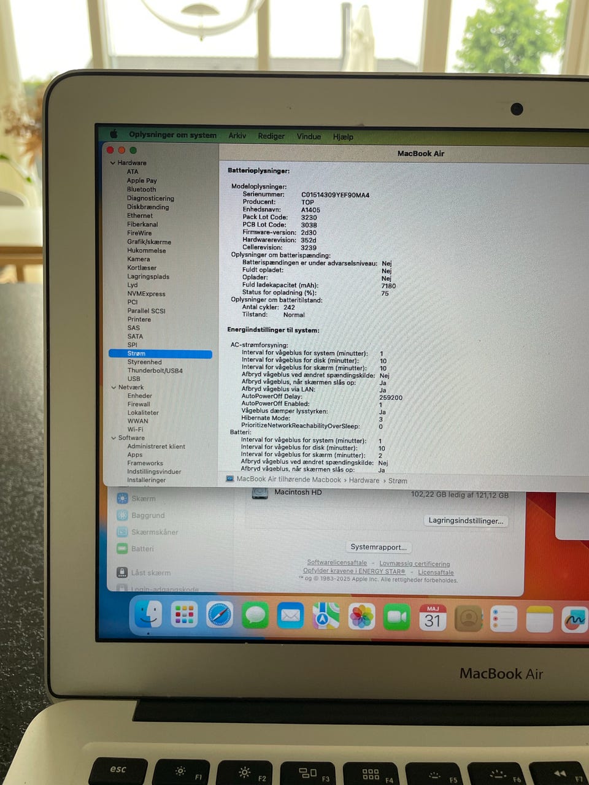The height and width of the screenshot is (785, 589).
Task: Click the Antal cykler value 242
Action: pyautogui.click(x=289, y=307)
